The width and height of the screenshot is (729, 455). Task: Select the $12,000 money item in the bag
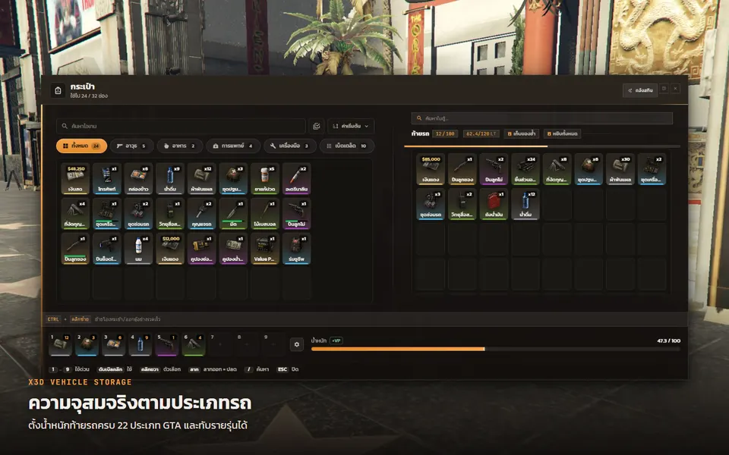pyautogui.click(x=169, y=249)
